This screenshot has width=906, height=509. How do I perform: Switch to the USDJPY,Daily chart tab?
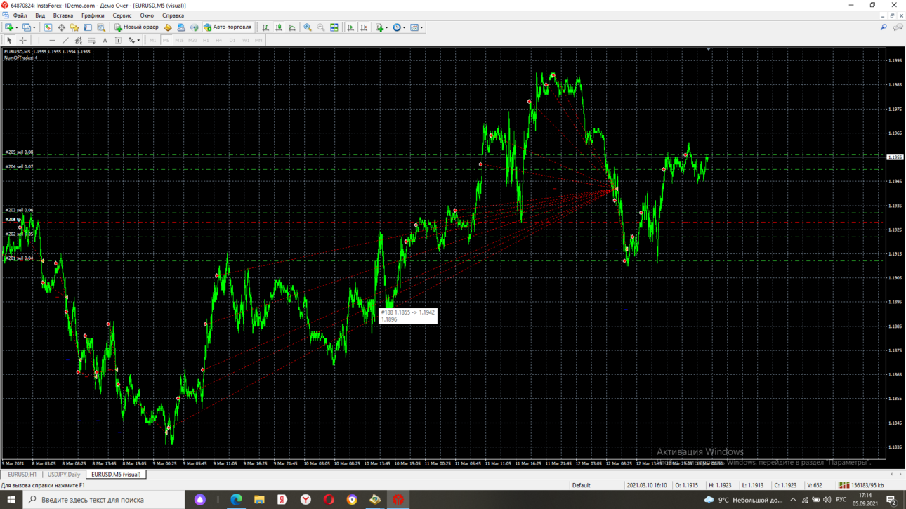click(x=64, y=475)
